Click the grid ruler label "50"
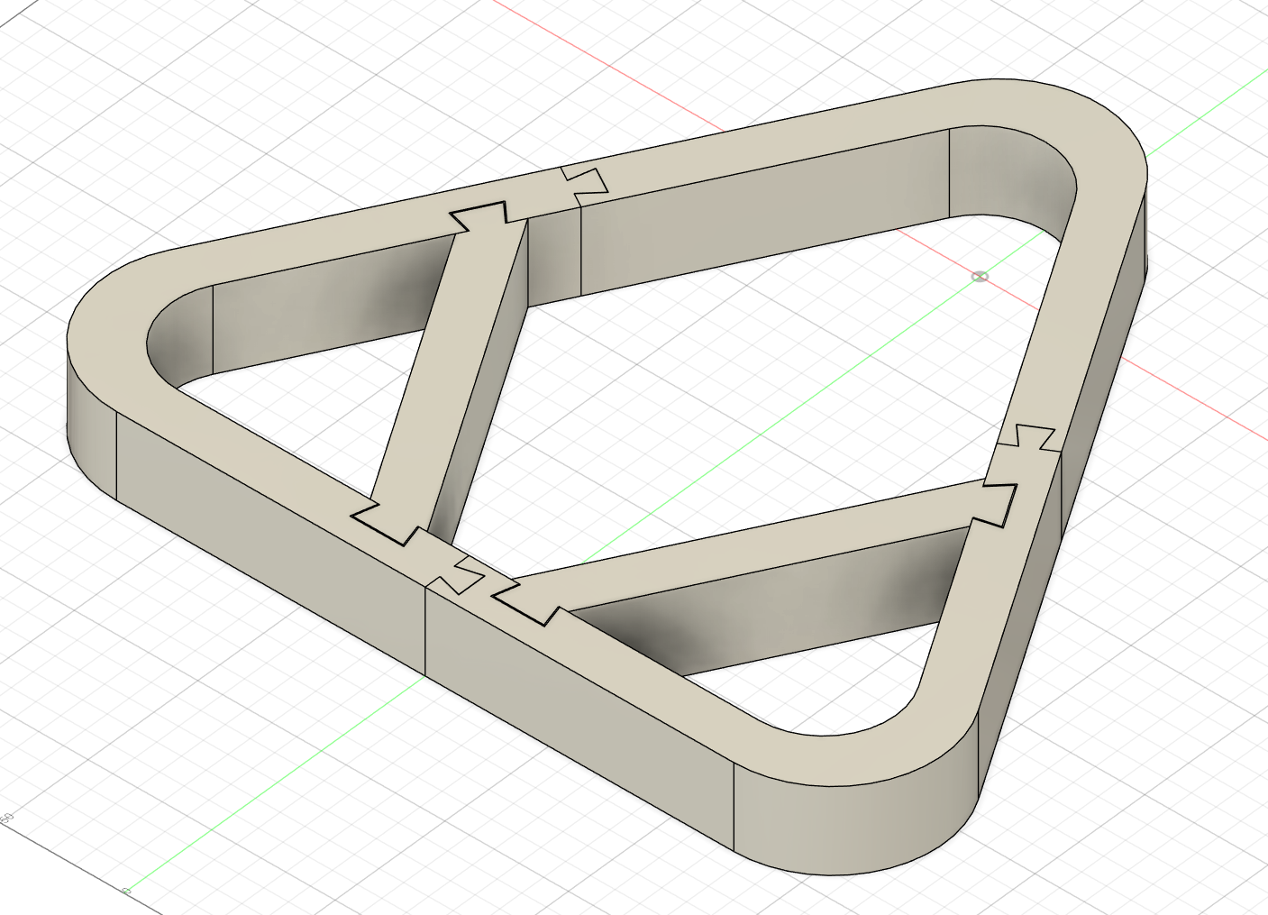This screenshot has width=1268, height=915. tap(8, 819)
